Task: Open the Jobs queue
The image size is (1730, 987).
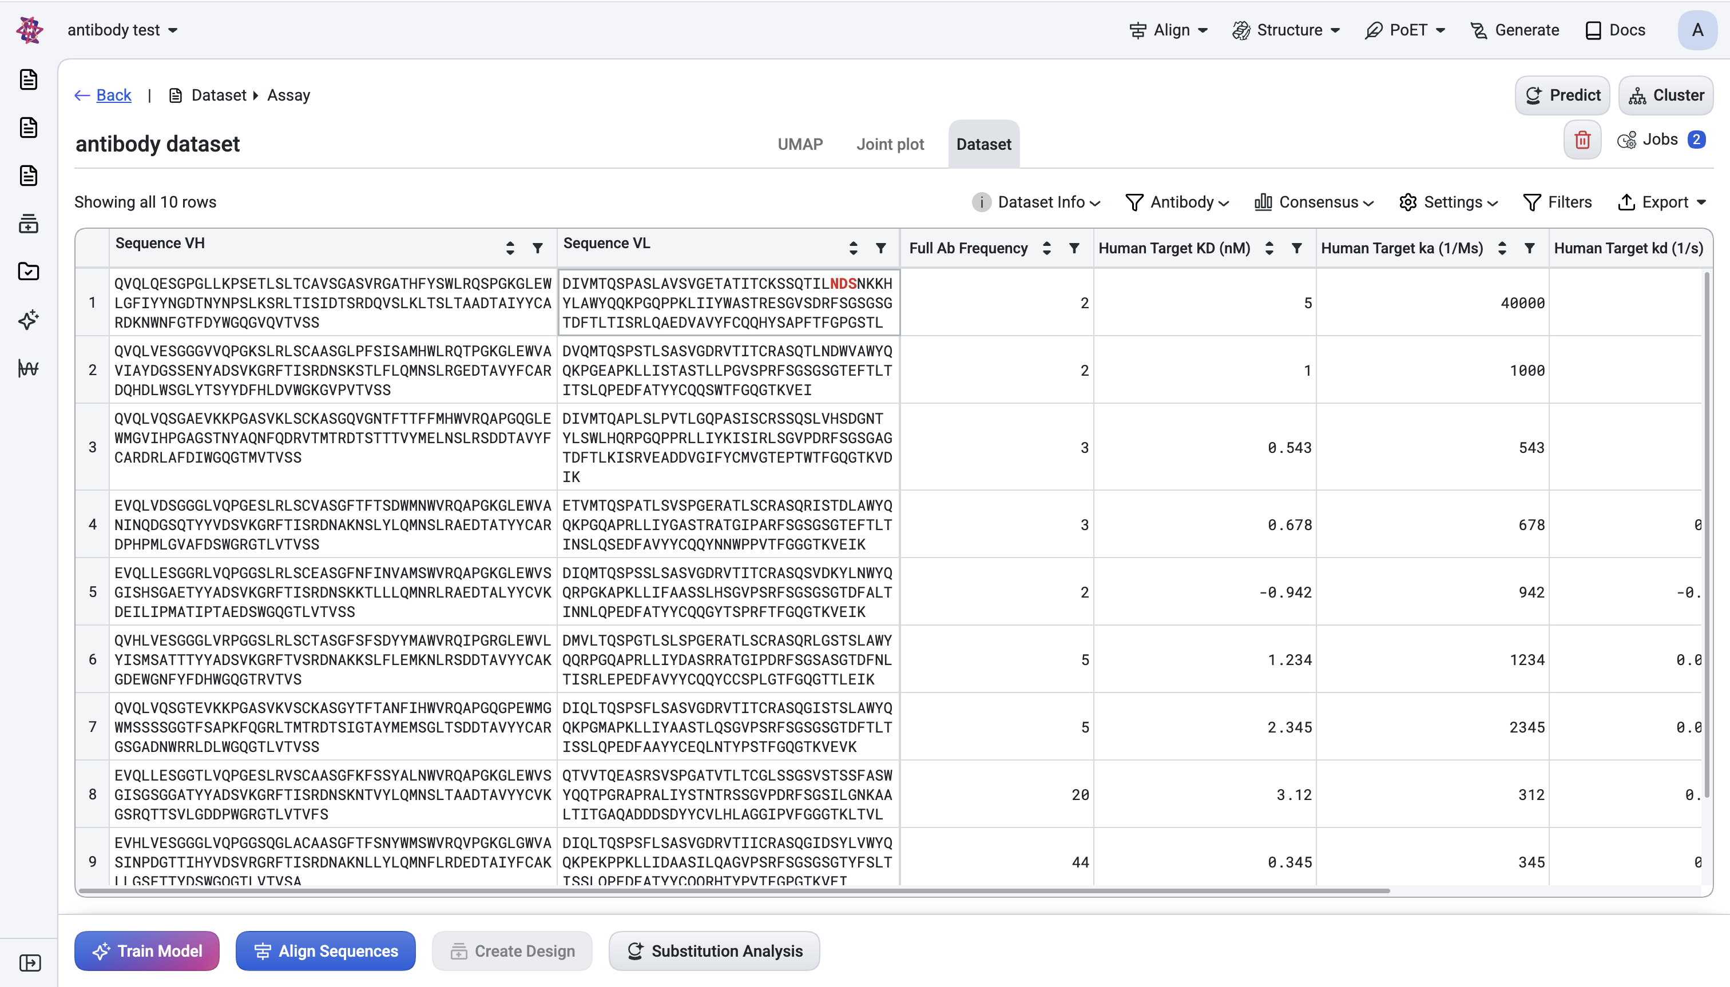Action: click(1661, 140)
